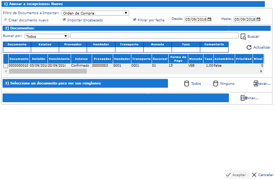The image size is (275, 179).
Task: Open the Desde date calendar picker
Action: point(210,19)
